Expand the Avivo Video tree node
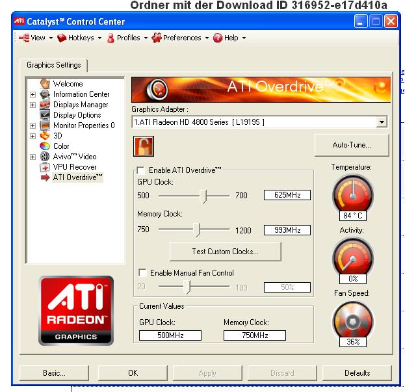This screenshot has width=416, height=392. (x=32, y=157)
